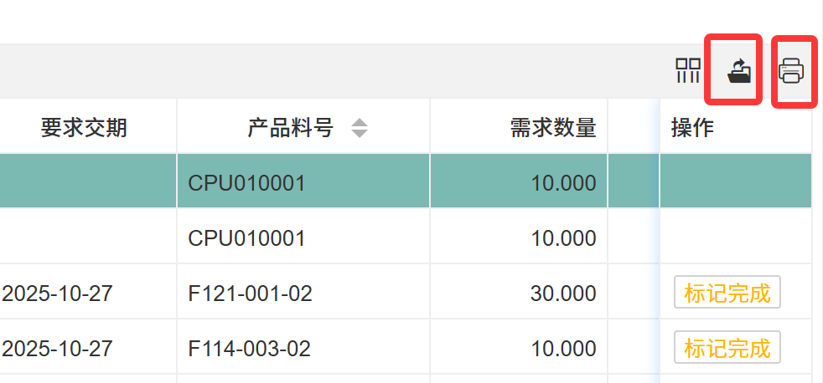This screenshot has width=823, height=383.
Task: Click the 10.000 quantity in the F114-003-02 row
Action: 563,348
